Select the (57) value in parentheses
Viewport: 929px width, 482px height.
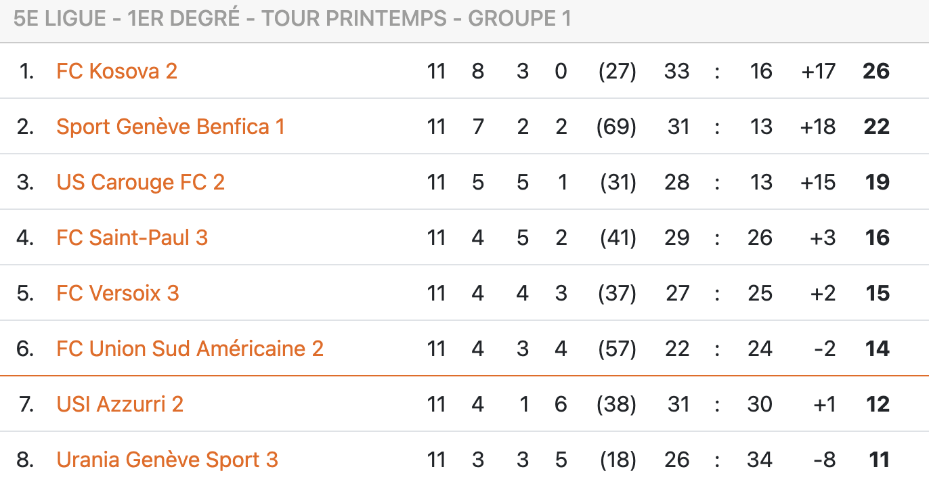point(616,349)
